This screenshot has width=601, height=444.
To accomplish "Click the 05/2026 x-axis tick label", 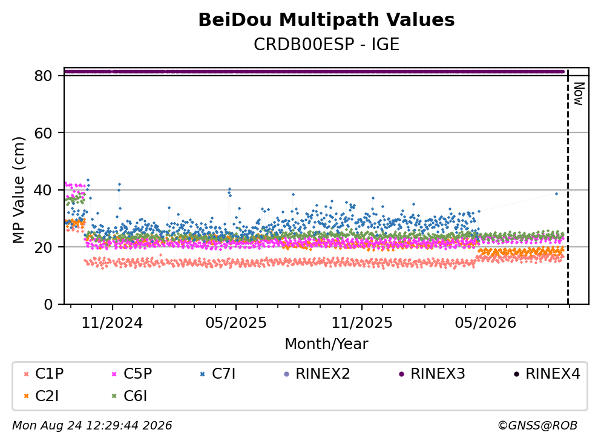I will point(485,323).
